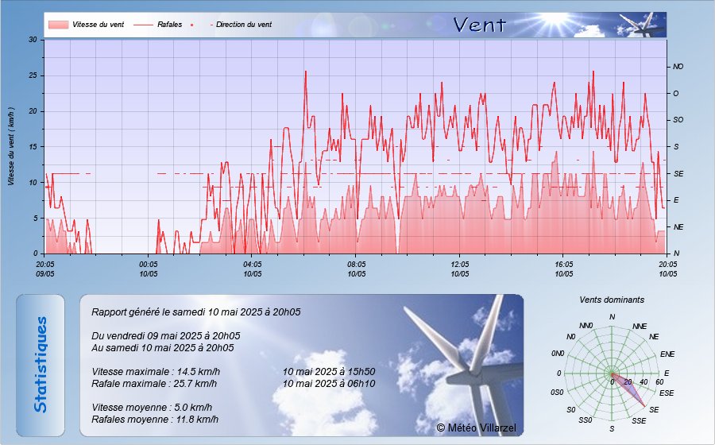The width and height of the screenshot is (715, 445).
Task: Click the 25.7 km/h gust peak near 06:10
Action: click(306, 72)
